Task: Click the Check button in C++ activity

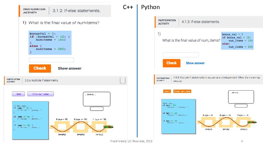Action: (x=40, y=68)
